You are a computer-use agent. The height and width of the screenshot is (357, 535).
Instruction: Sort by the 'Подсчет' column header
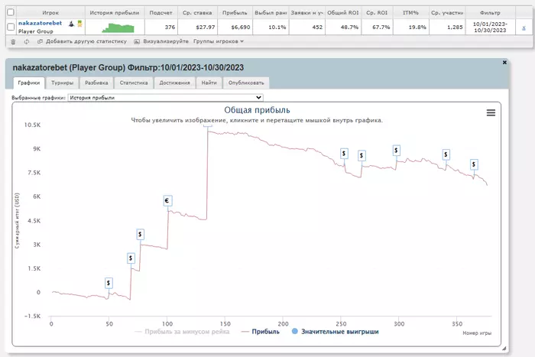(x=160, y=13)
